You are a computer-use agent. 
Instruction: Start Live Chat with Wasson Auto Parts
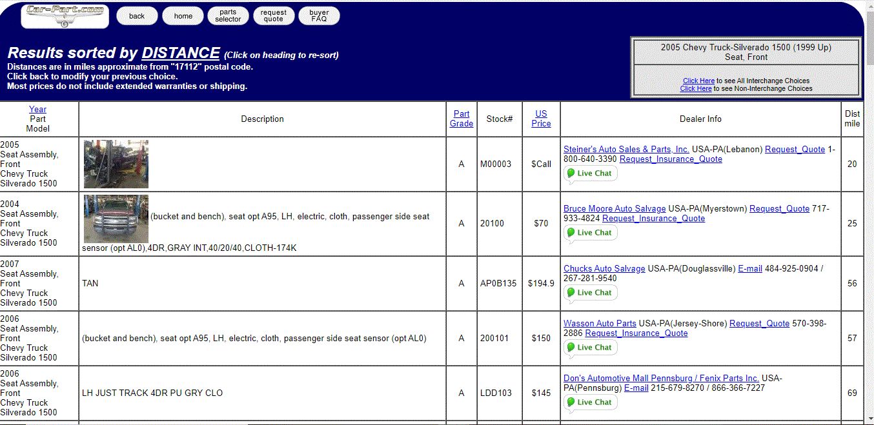pos(591,348)
